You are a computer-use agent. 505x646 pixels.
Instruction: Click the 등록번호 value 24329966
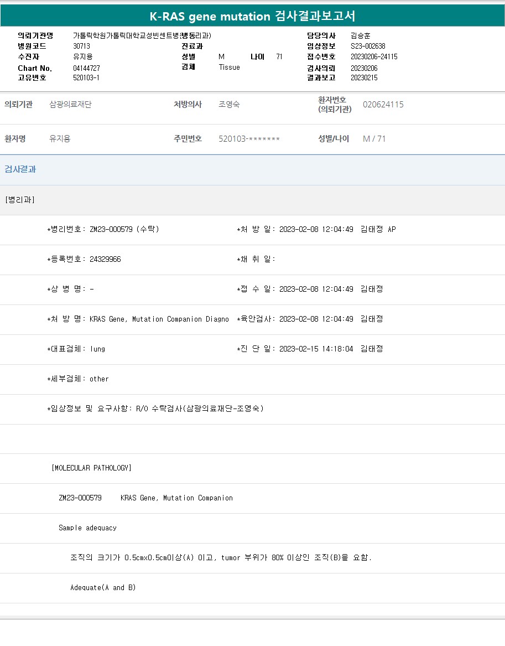click(x=105, y=259)
